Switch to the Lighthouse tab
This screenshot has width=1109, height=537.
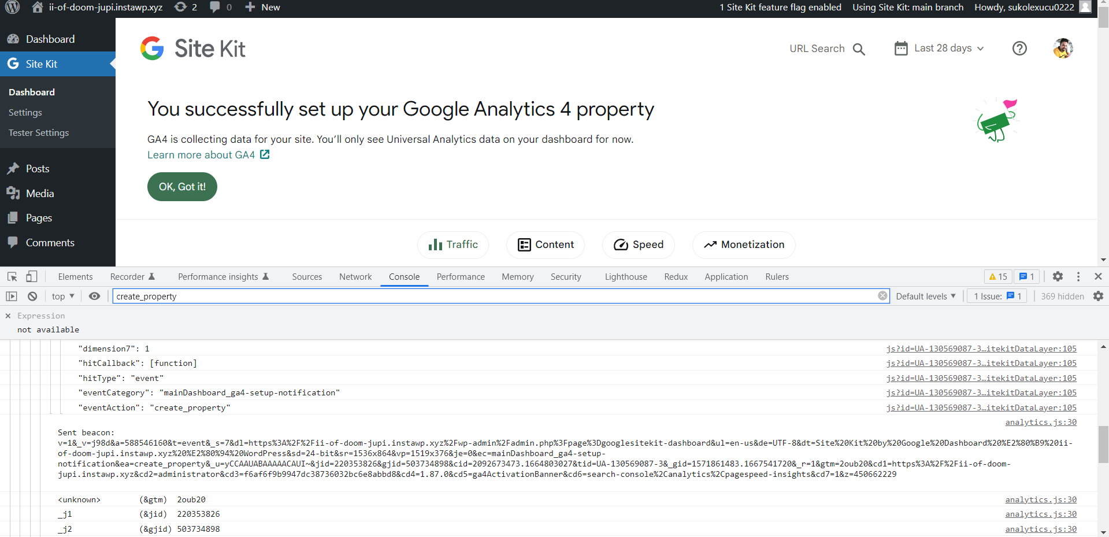click(x=625, y=276)
